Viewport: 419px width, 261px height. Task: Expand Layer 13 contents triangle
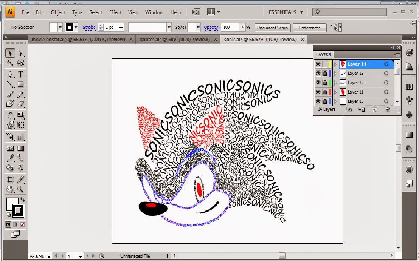click(x=335, y=73)
